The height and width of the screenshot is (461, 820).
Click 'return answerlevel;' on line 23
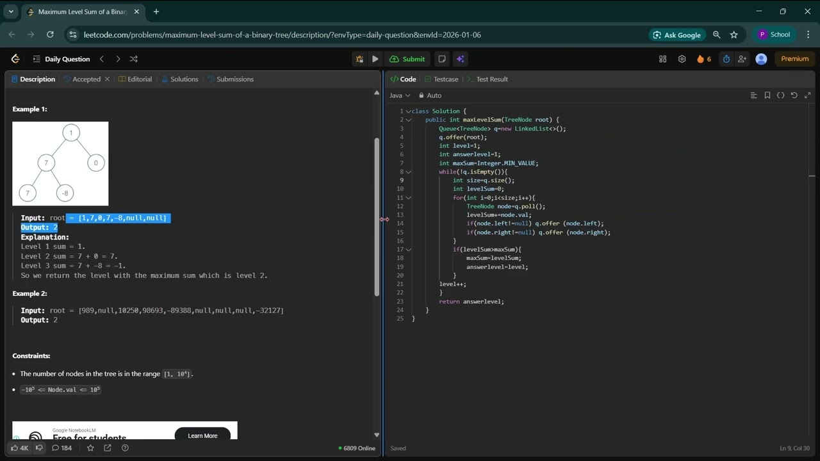[x=471, y=302]
